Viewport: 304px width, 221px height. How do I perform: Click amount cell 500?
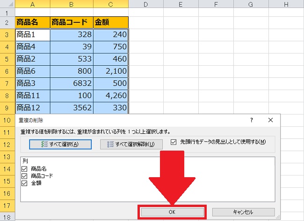point(111,83)
